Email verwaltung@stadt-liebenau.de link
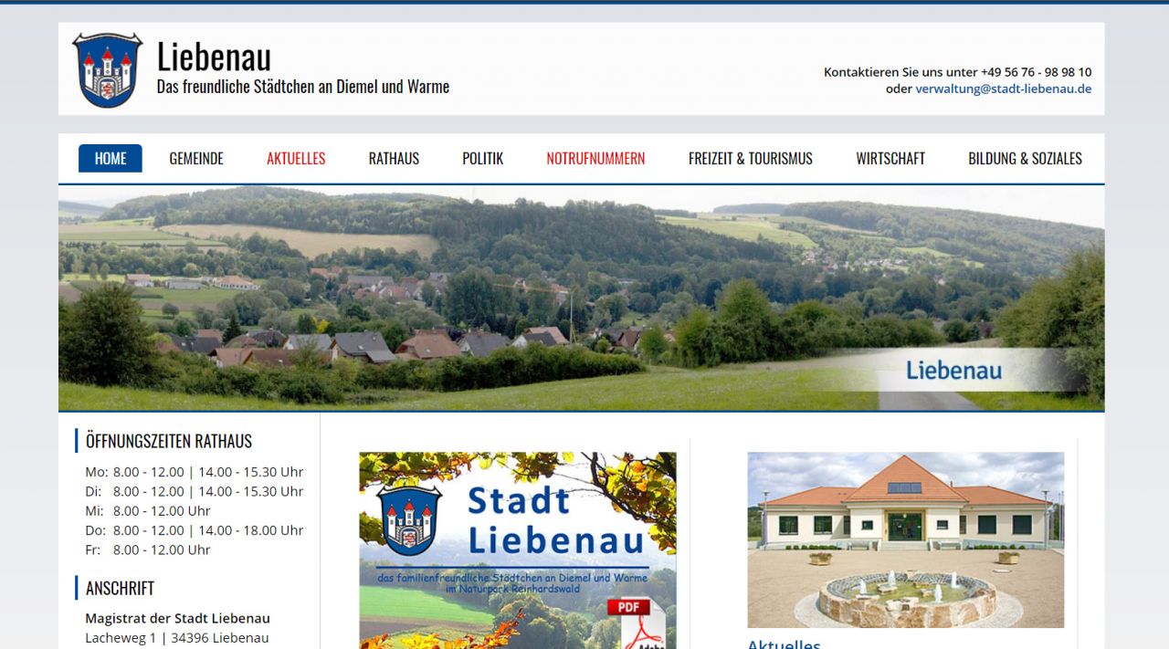This screenshot has height=649, width=1169. tap(1004, 89)
